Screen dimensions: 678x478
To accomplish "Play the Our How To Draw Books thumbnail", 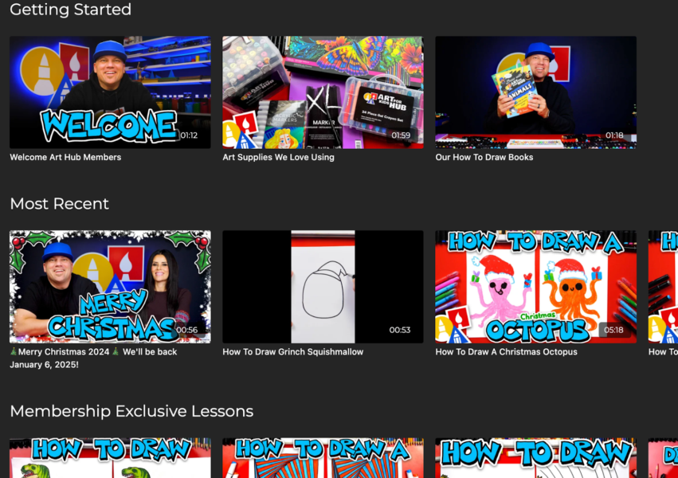I will (x=535, y=92).
